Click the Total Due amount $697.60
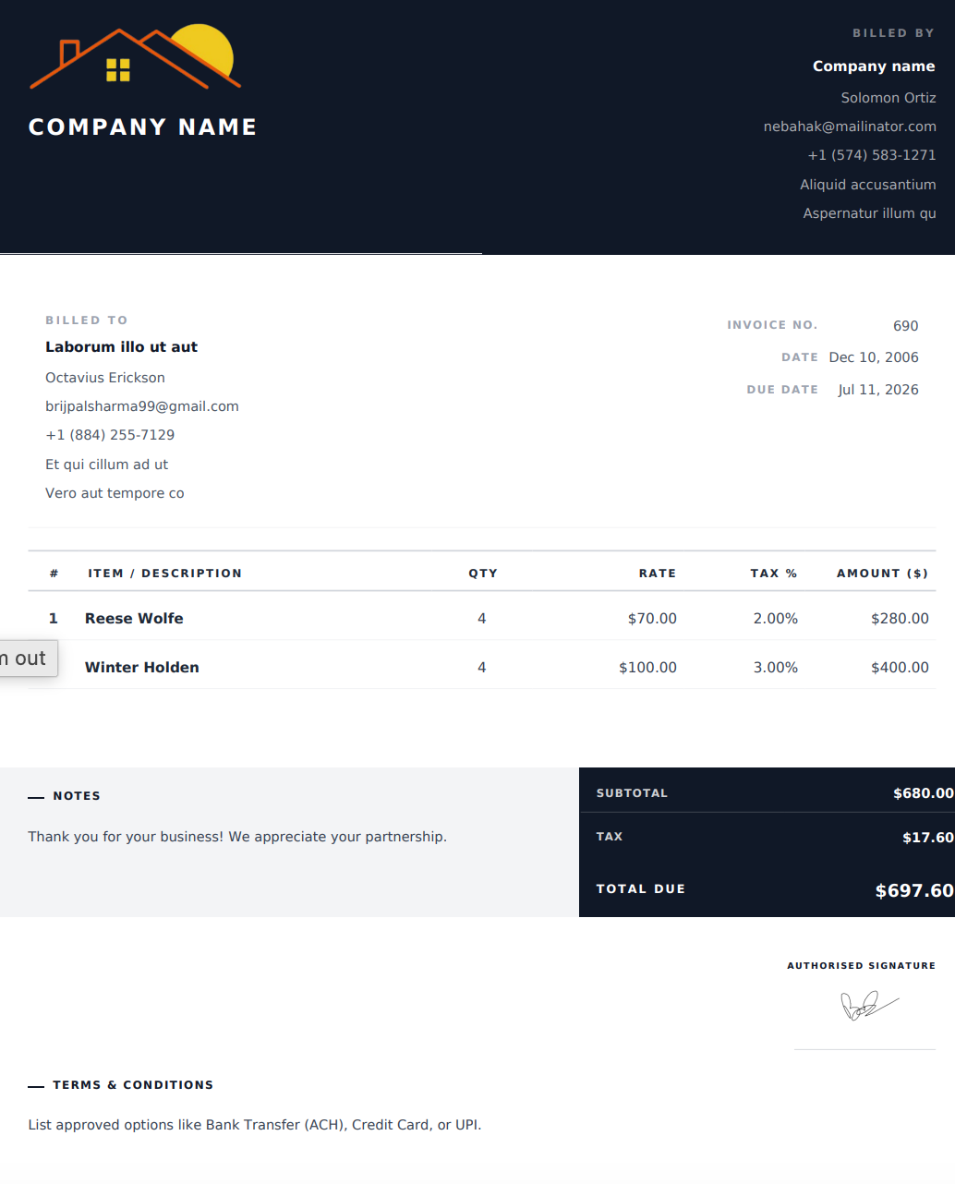Viewport: 955px width, 1184px height. click(914, 890)
